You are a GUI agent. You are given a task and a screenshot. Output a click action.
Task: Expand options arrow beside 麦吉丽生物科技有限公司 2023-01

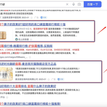coord(49,79)
